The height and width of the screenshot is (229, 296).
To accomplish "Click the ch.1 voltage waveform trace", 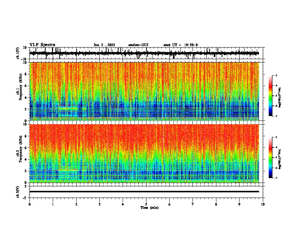I will [x=144, y=53].
